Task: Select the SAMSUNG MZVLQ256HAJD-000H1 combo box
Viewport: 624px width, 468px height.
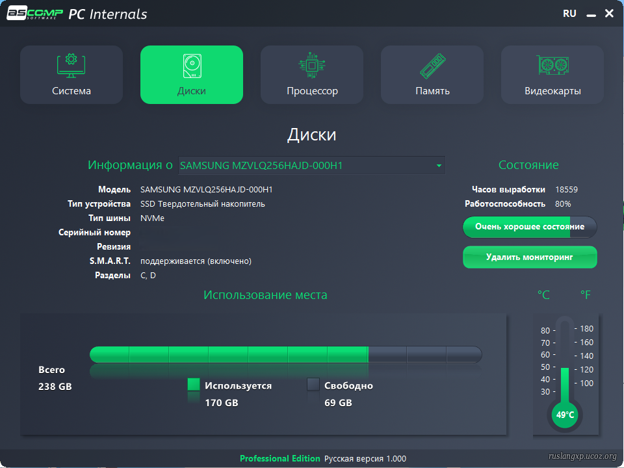Action: [311, 165]
